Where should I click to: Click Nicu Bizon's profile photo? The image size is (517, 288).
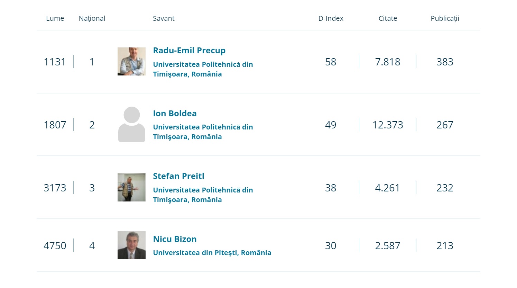131,245
